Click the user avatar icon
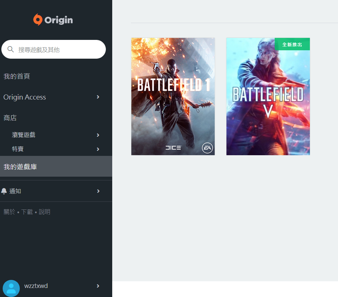338x297 pixels. 11,288
